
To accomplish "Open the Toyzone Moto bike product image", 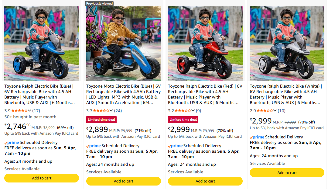I will pos(123,44).
